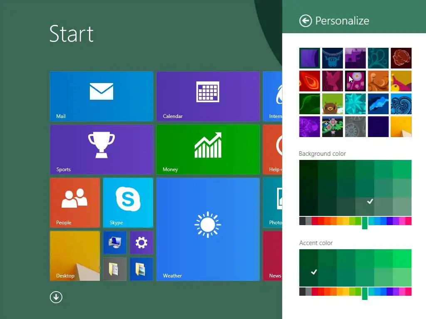Set accent hue strip to pink
The width and height of the screenshot is (426, 319).
[x=409, y=291]
